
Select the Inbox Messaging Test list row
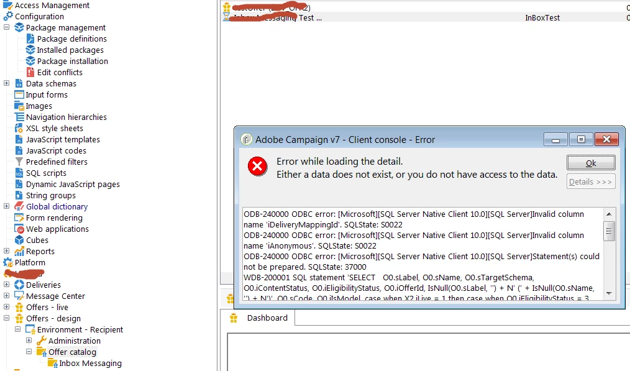click(x=426, y=17)
